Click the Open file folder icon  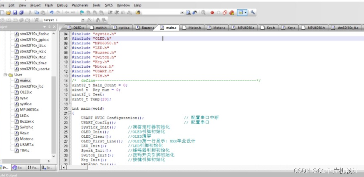(x=8, y=13)
